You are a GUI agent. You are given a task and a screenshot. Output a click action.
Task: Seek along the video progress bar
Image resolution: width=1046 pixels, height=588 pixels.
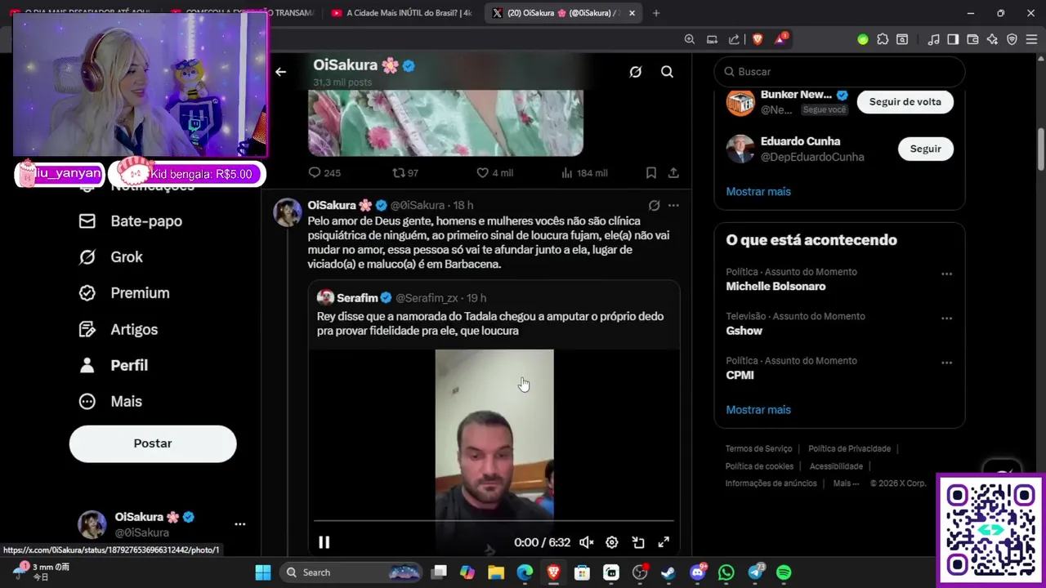click(494, 520)
